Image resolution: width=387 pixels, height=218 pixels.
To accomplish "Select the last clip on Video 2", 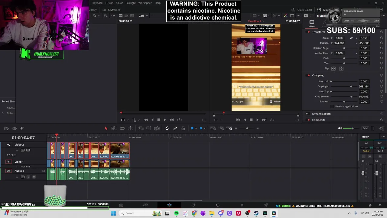I will (120, 150).
